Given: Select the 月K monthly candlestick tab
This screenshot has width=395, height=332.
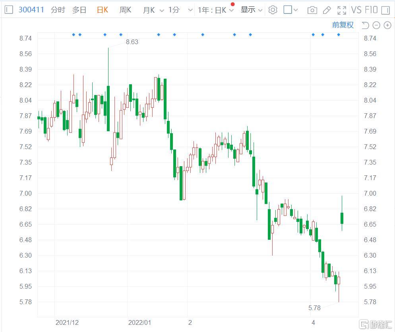Looking at the screenshot, I should [x=149, y=10].
